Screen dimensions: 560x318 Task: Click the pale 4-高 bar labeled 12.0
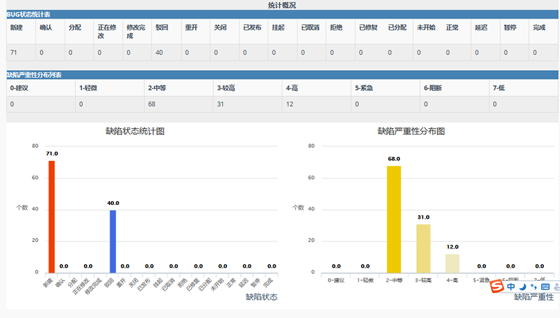452,263
